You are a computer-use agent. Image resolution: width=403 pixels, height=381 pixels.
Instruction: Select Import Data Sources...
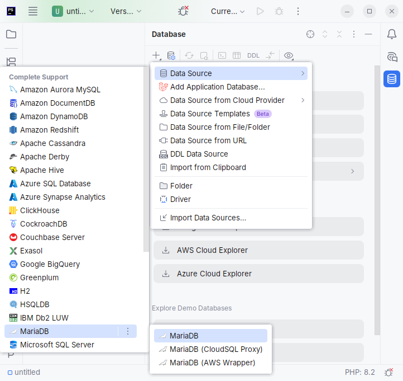[231, 218]
